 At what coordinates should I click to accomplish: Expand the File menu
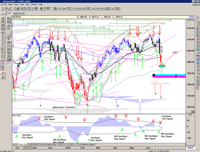tap(5, 5)
